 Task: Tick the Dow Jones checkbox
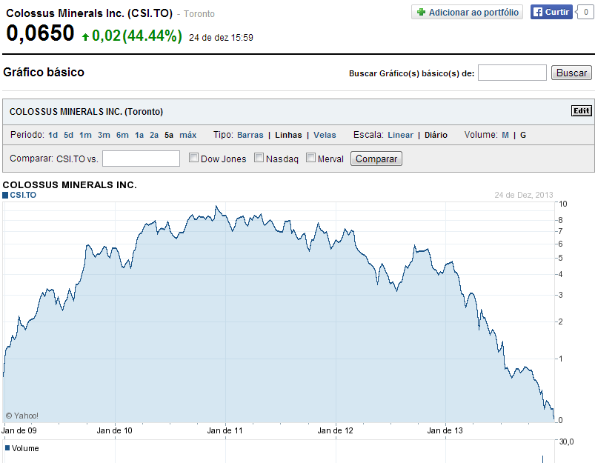click(x=193, y=158)
